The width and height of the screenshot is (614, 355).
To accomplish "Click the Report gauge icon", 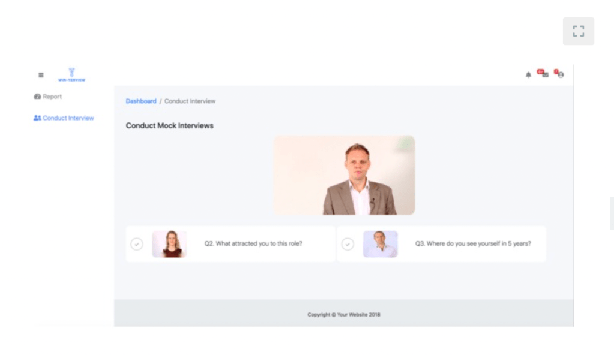I will pyautogui.click(x=37, y=97).
